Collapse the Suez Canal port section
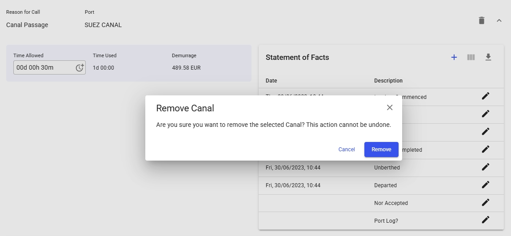 coord(499,20)
